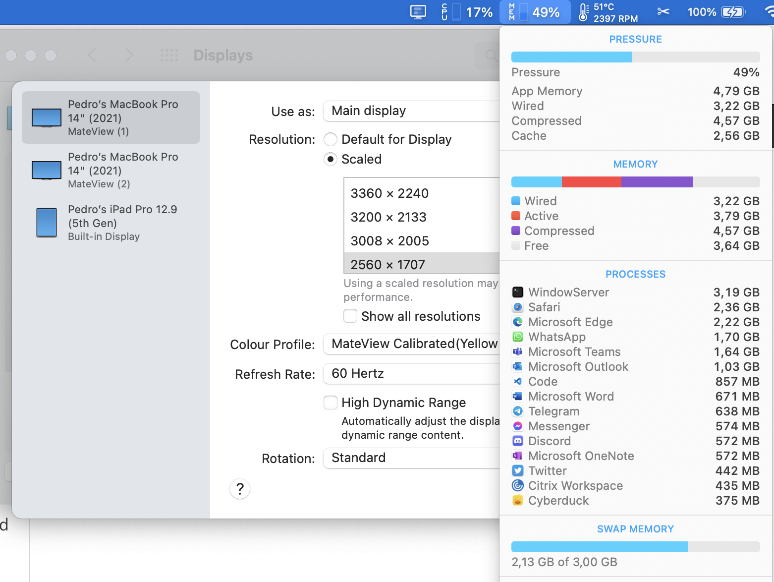This screenshot has height=582, width=774.
Task: Go forward using the right chevron
Action: click(129, 55)
